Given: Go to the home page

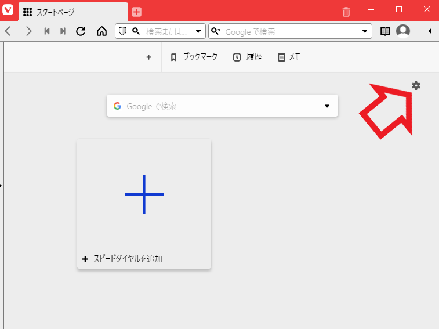Looking at the screenshot, I should pyautogui.click(x=101, y=31).
